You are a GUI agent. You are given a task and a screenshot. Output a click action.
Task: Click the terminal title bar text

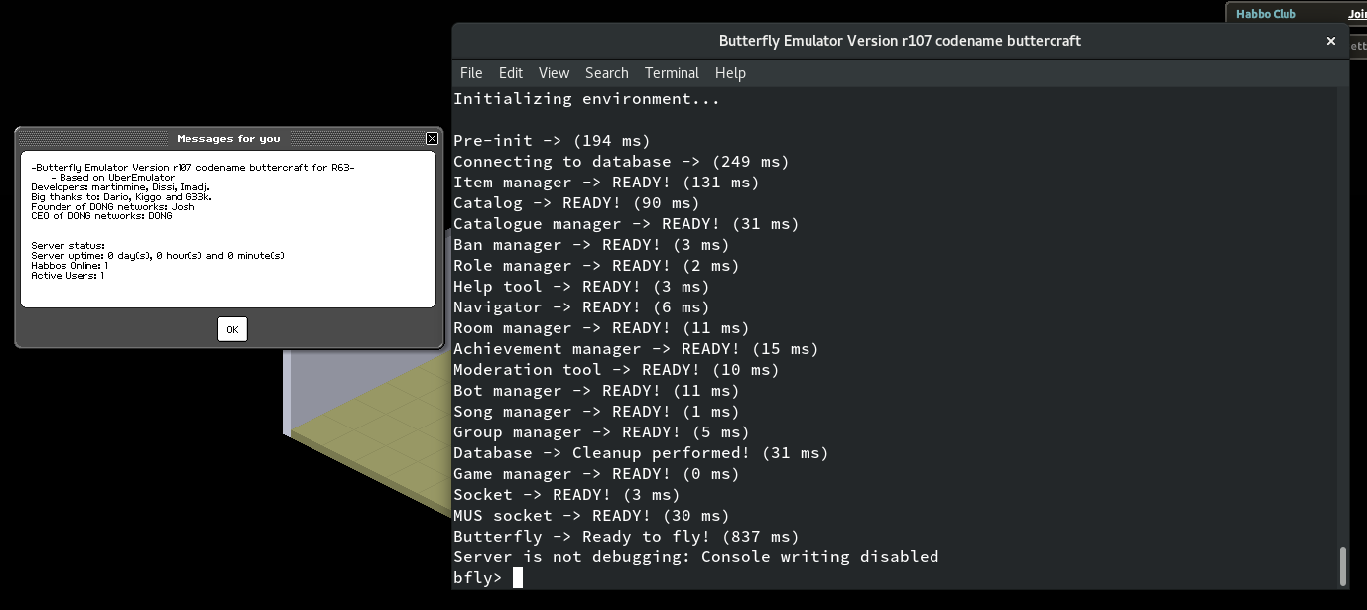[900, 41]
